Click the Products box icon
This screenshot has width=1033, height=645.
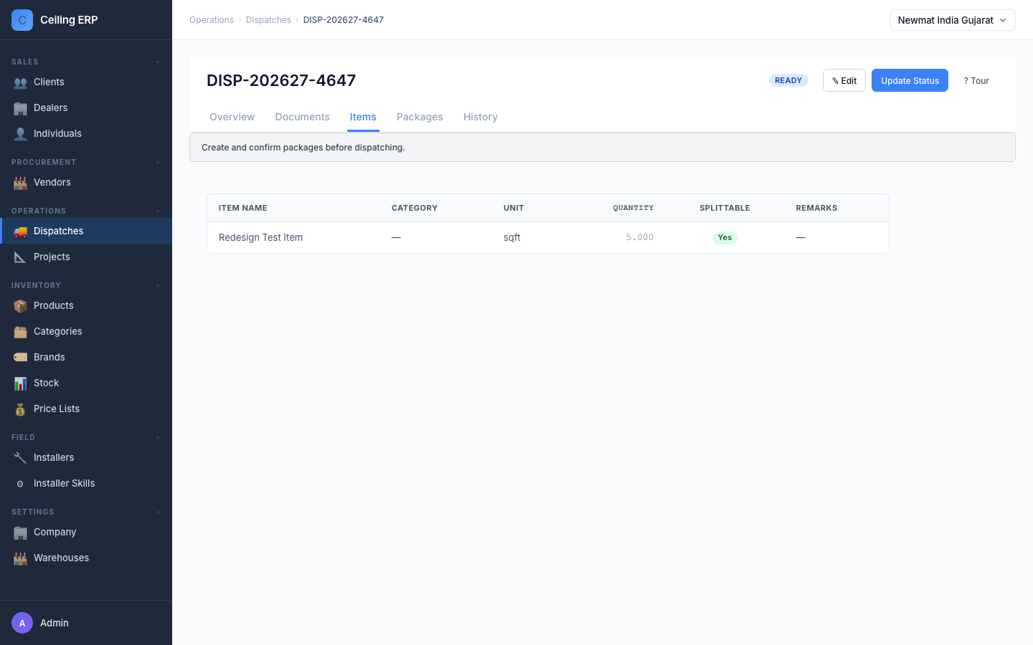20,306
